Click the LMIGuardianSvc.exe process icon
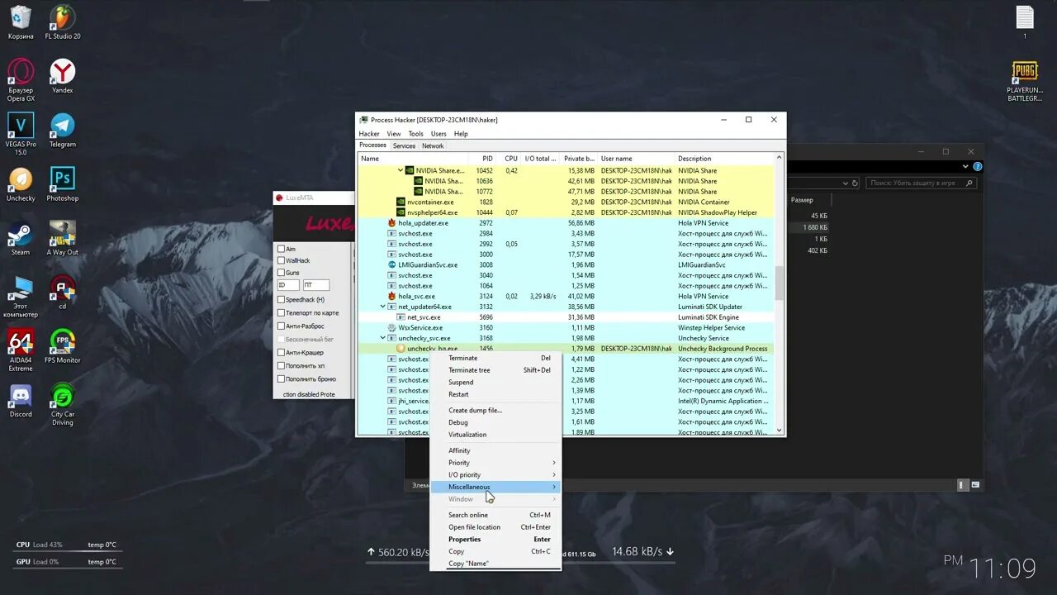This screenshot has height=595, width=1057. (x=392, y=264)
